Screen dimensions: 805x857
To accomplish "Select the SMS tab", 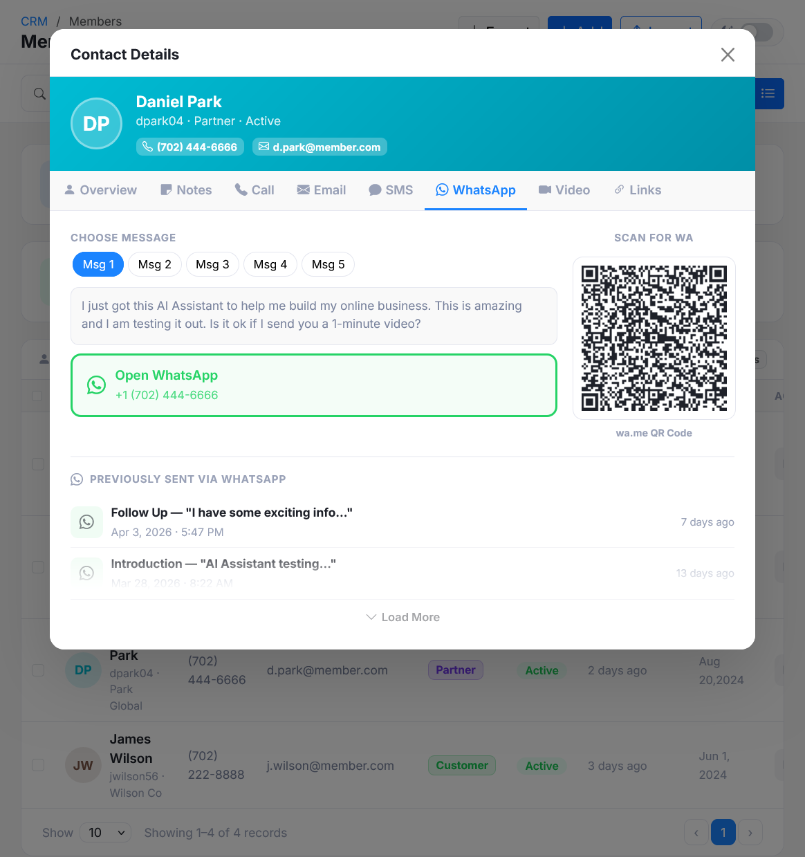I will (x=391, y=190).
